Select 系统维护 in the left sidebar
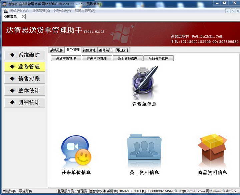240x195 pixels. [x=25, y=55]
